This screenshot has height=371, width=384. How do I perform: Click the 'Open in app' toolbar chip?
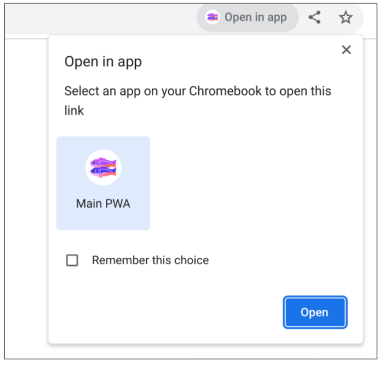tap(248, 17)
